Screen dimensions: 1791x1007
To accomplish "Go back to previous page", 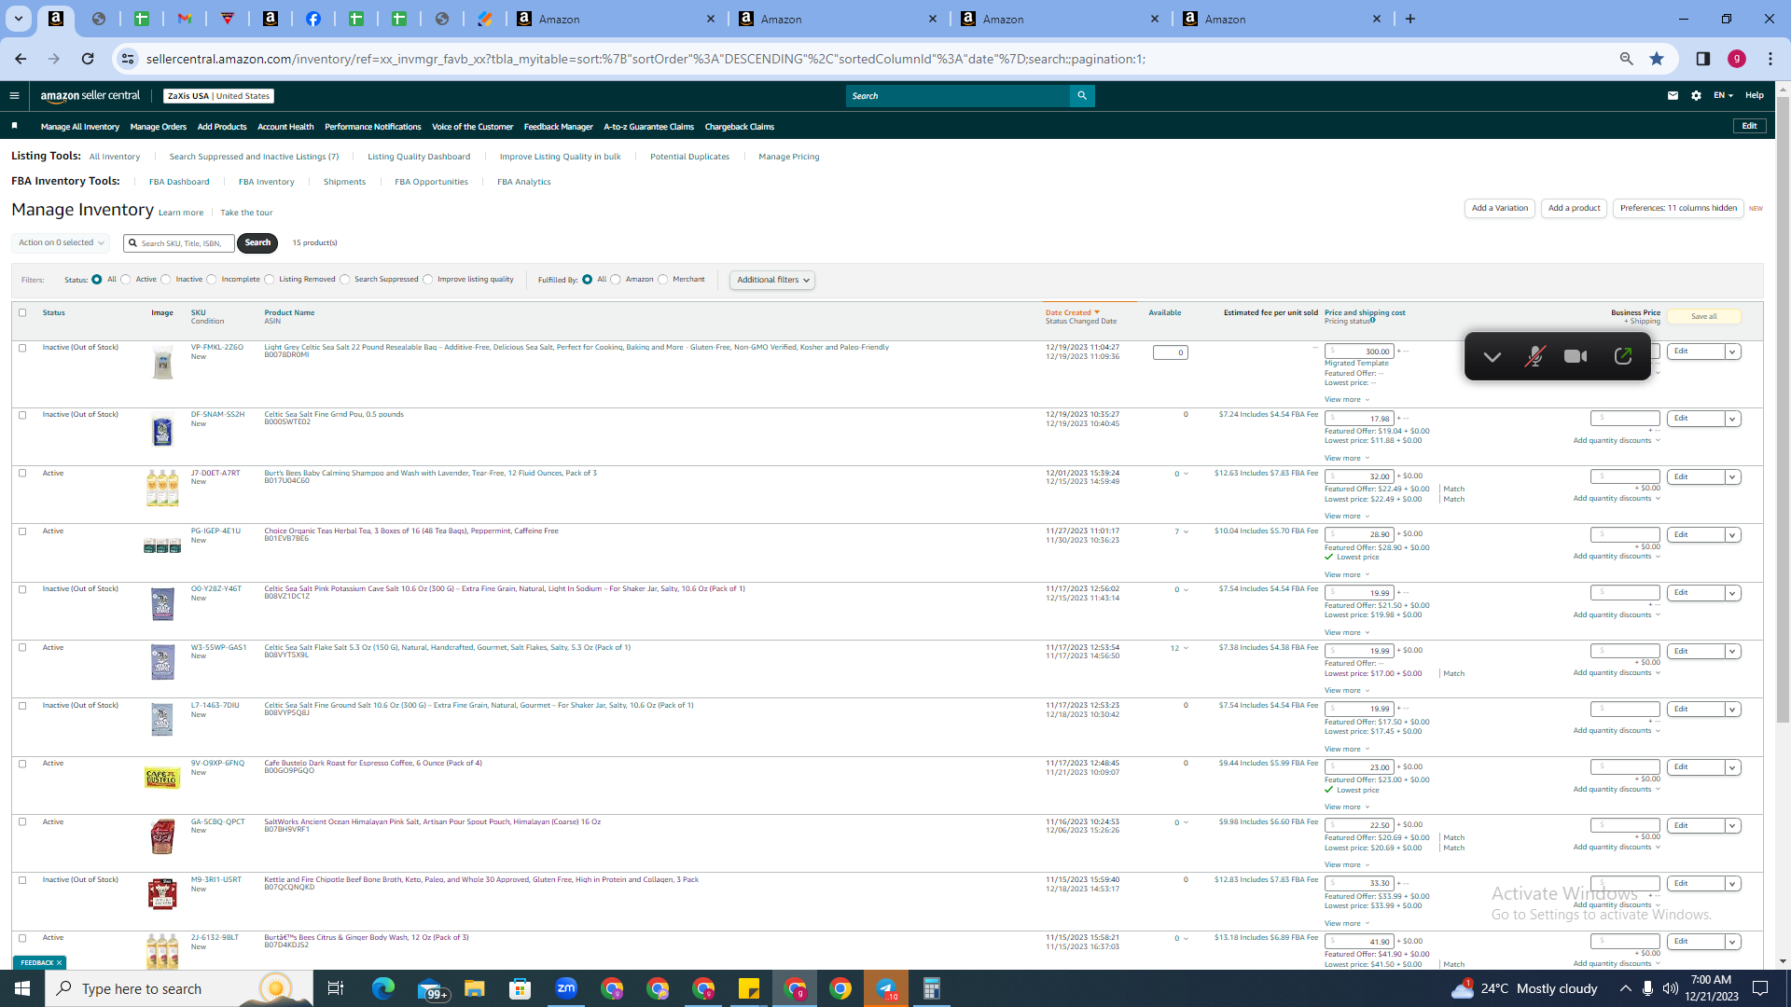I will pyautogui.click(x=21, y=59).
